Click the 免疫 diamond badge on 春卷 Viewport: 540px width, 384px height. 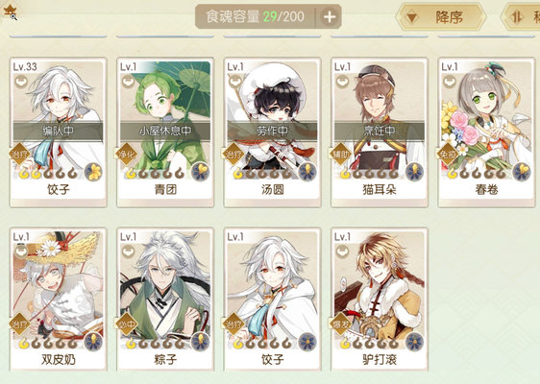448,155
